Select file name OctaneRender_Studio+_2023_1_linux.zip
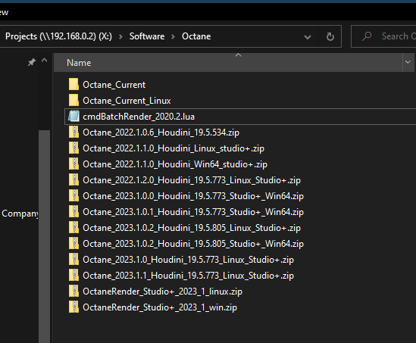The width and height of the screenshot is (416, 343). pyautogui.click(x=163, y=292)
